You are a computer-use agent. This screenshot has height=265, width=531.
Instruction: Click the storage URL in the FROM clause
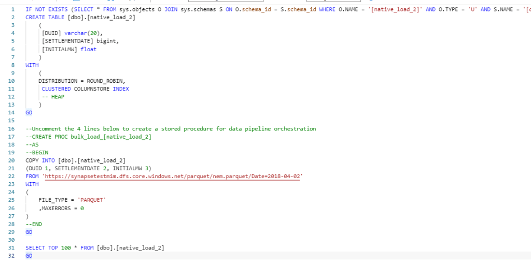[x=173, y=176]
